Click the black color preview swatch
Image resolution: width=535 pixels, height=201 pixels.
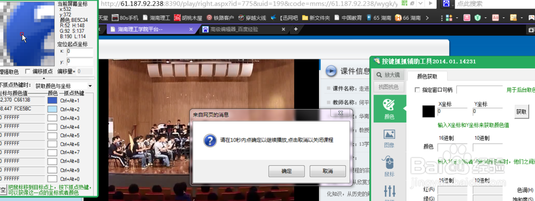point(429,111)
